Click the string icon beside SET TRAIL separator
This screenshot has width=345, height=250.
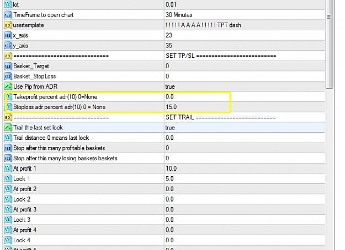(x=8, y=117)
